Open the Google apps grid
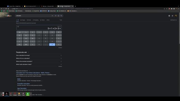The image size is (180, 101). (172, 16)
